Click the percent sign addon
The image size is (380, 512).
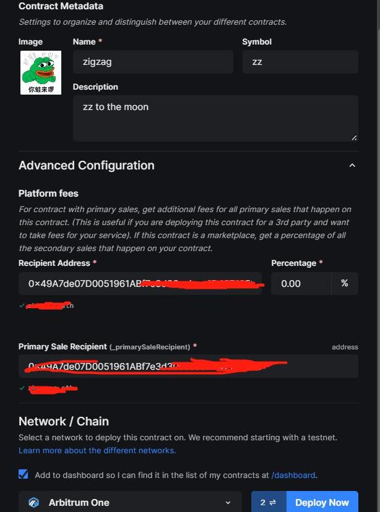click(x=345, y=283)
